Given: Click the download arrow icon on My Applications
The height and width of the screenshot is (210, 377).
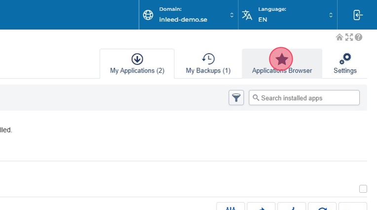Looking at the screenshot, I should pyautogui.click(x=137, y=59).
